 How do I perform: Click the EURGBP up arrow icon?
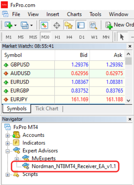click(6, 91)
